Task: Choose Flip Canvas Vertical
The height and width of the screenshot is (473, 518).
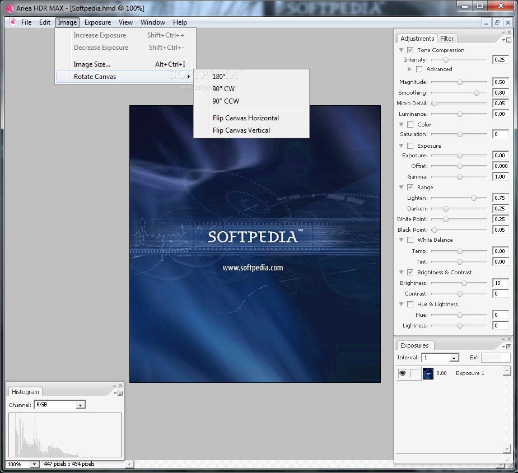Action: [x=251, y=130]
